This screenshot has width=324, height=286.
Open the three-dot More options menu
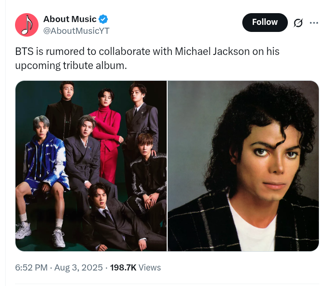click(314, 23)
